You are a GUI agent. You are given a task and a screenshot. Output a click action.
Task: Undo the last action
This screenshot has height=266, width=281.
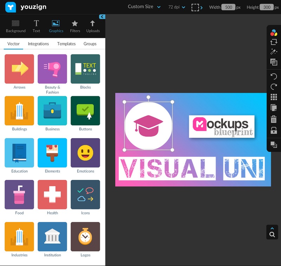[274, 76]
